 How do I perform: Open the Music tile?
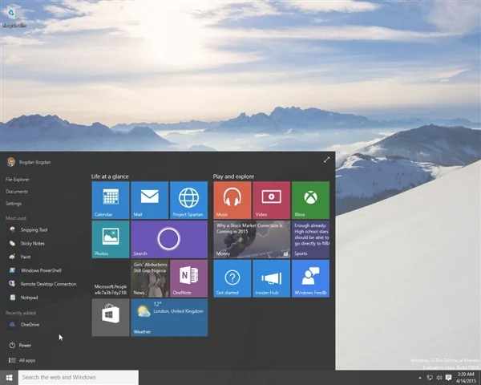point(232,200)
